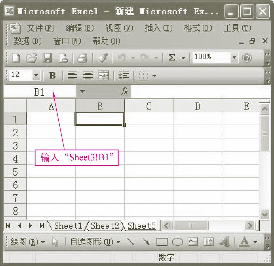Insert a horizontal Text Box
This screenshot has height=266, width=274.
point(193,242)
